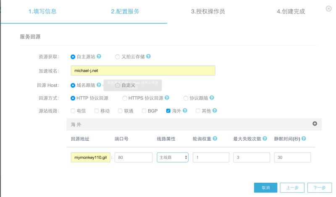Go to 3.授权操作员 step tab
The image size is (336, 197).
click(x=207, y=11)
